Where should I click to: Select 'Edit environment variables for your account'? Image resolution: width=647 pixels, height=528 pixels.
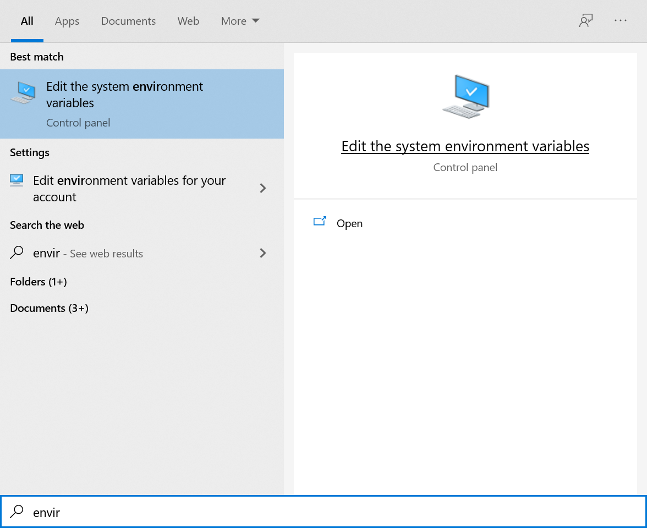(129, 188)
